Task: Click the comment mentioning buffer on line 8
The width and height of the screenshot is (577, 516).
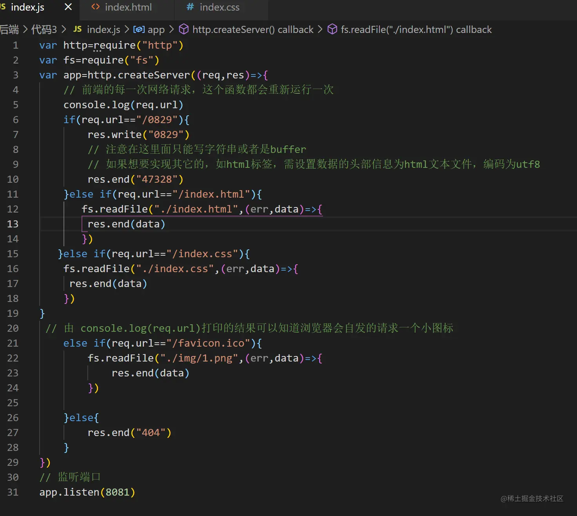Action: click(x=197, y=149)
